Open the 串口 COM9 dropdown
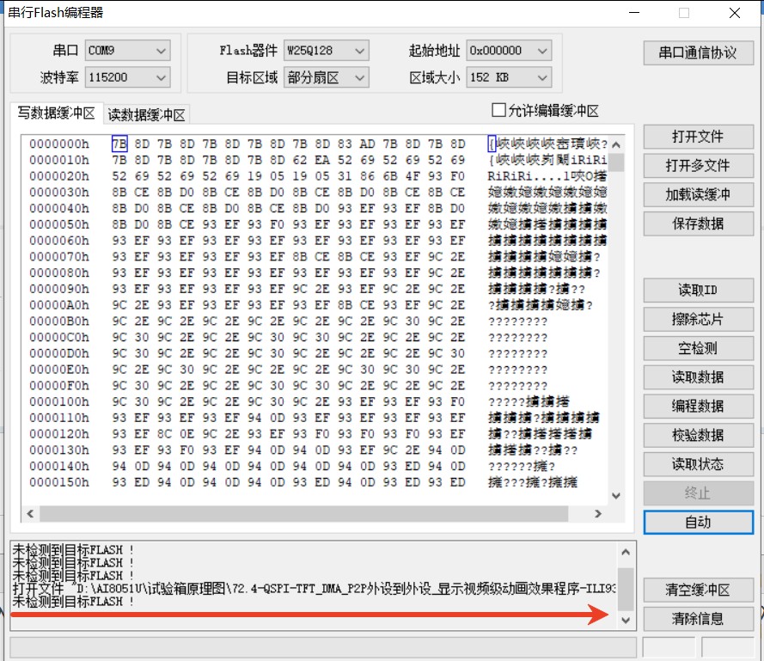This screenshot has width=764, height=661. click(x=127, y=51)
